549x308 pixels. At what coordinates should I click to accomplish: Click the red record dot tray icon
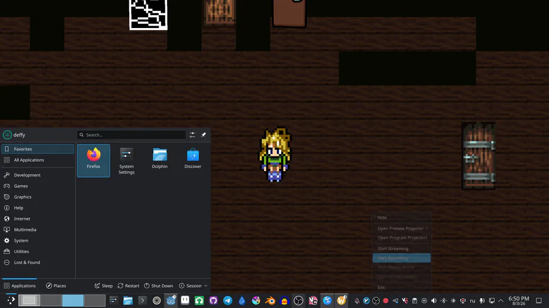[x=386, y=301]
